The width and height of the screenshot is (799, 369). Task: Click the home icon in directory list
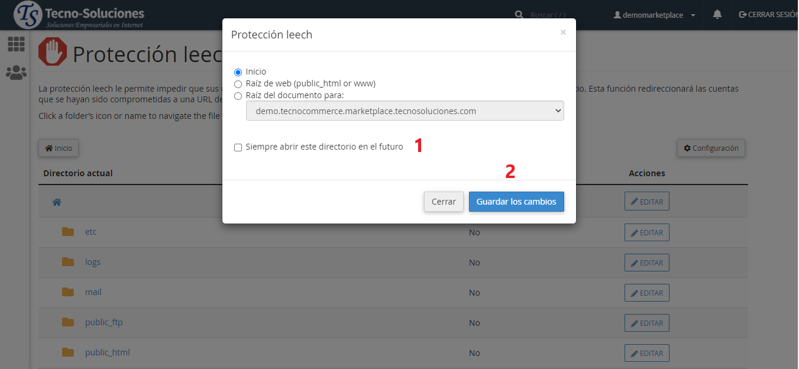pos(57,202)
